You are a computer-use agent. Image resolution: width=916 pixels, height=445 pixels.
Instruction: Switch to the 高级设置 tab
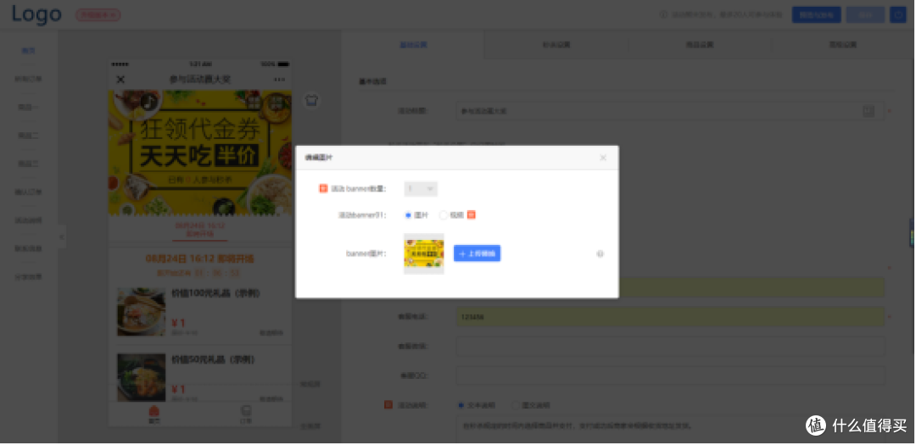pyautogui.click(x=842, y=45)
